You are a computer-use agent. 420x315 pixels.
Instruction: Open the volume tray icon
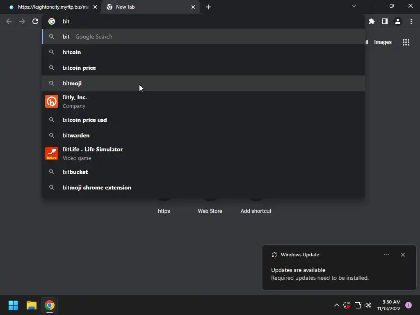tap(368, 305)
